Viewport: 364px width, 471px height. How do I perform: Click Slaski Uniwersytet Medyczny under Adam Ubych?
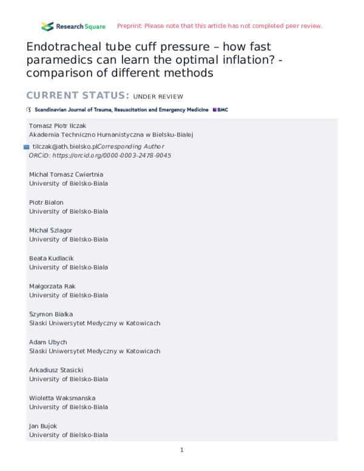point(95,351)
